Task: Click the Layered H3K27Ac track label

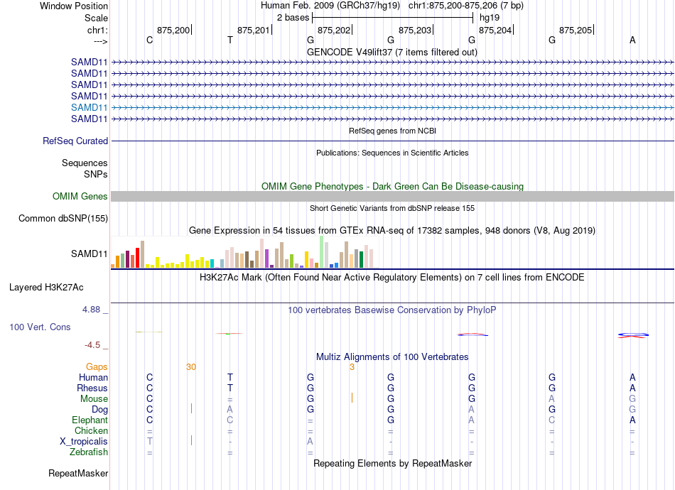Action: [x=46, y=288]
